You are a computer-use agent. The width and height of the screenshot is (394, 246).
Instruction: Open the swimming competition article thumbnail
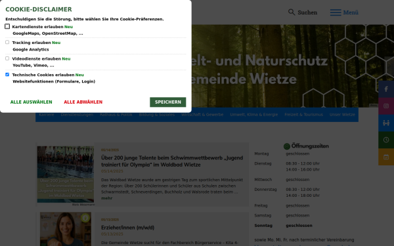tap(66, 174)
